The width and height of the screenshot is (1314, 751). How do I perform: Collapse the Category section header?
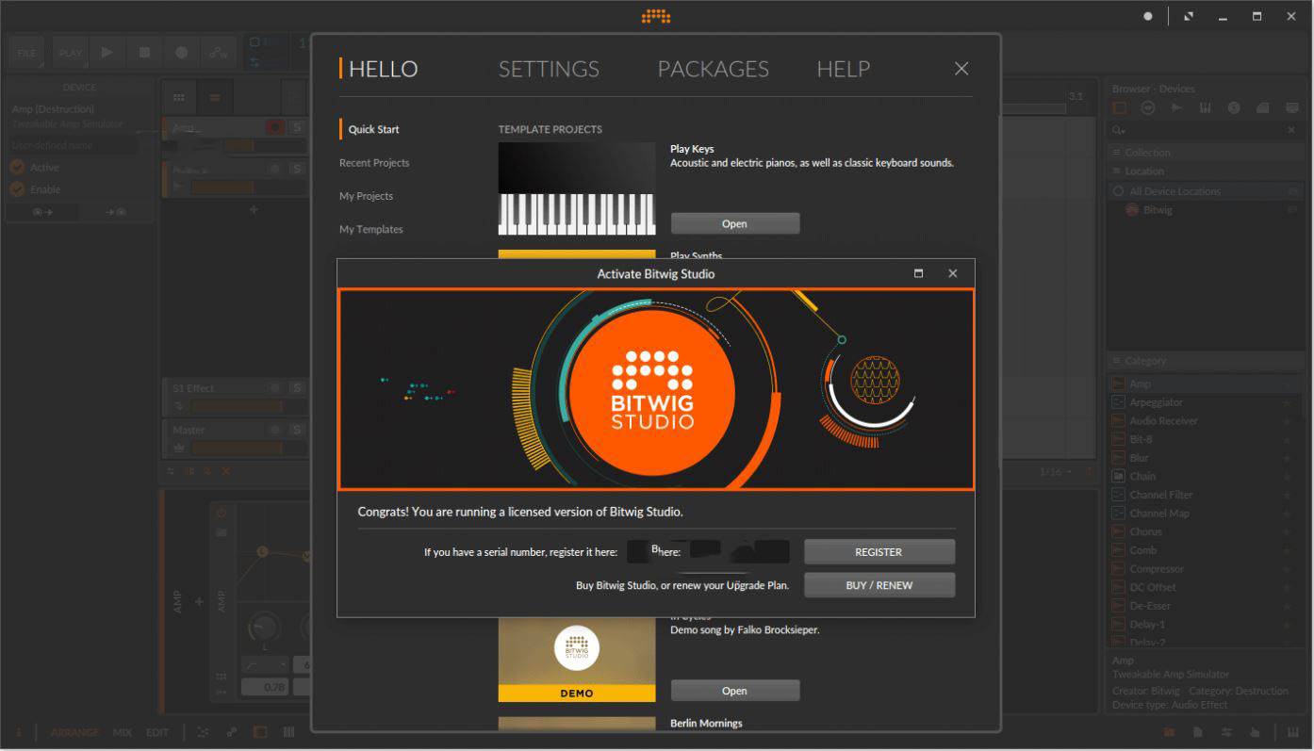click(1145, 361)
